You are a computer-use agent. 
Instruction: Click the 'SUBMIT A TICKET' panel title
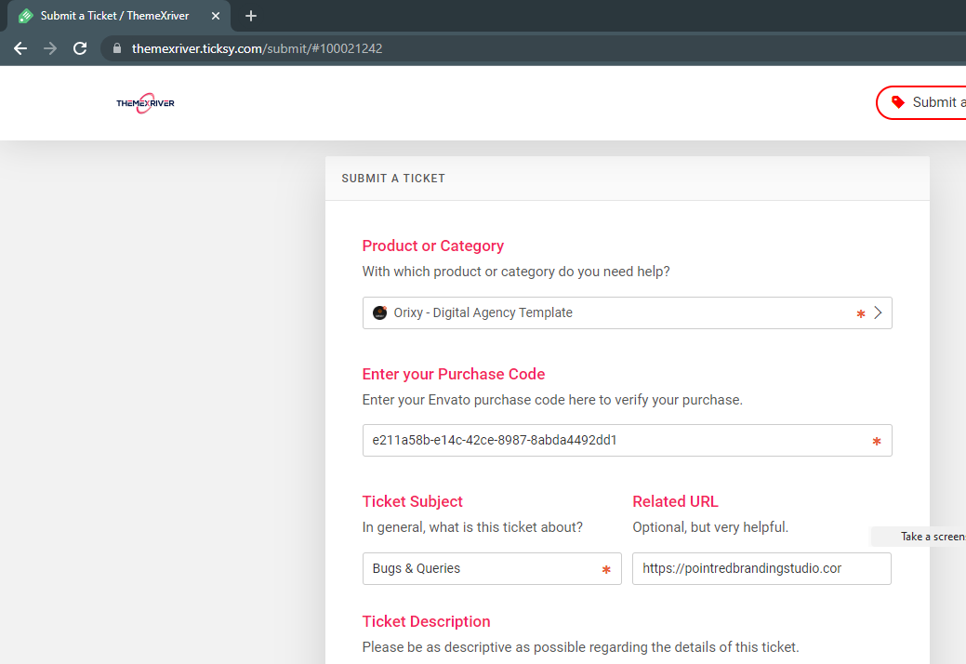point(393,179)
